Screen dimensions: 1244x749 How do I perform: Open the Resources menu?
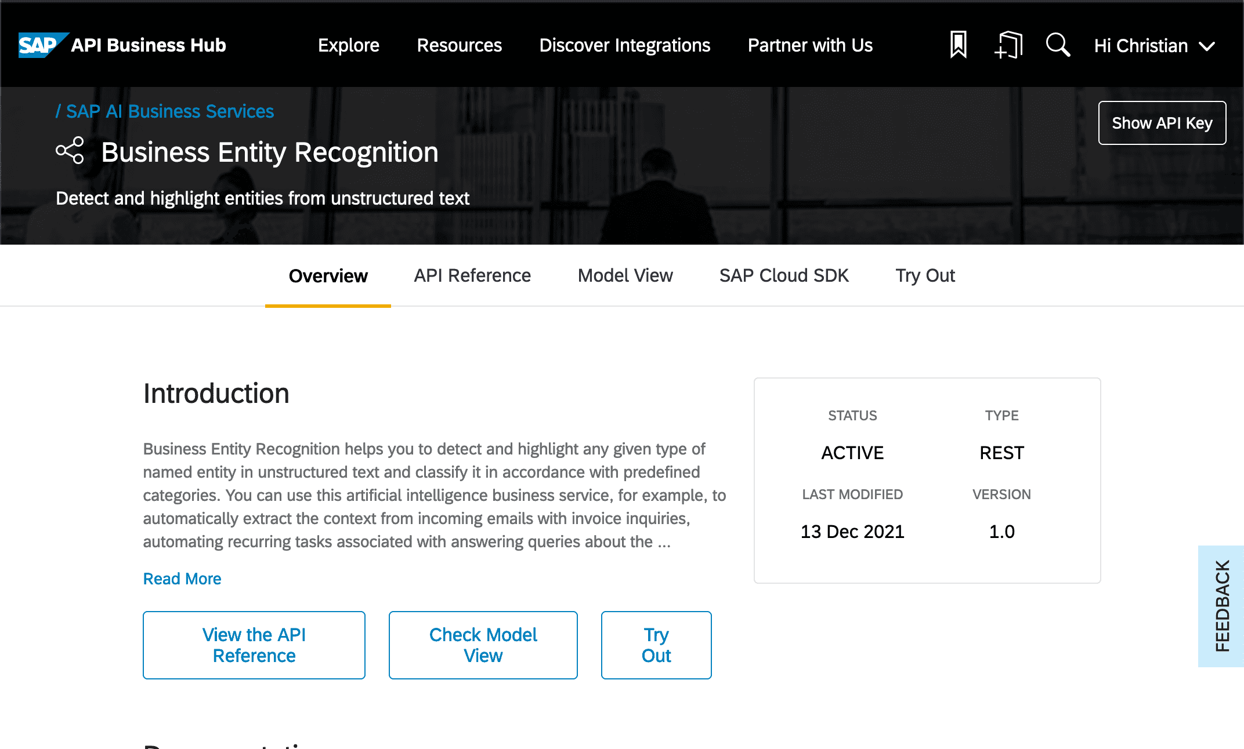pos(459,45)
